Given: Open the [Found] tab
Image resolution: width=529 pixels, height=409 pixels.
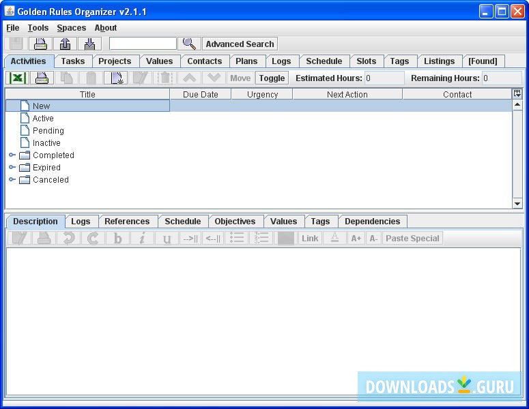Looking at the screenshot, I should (483, 61).
